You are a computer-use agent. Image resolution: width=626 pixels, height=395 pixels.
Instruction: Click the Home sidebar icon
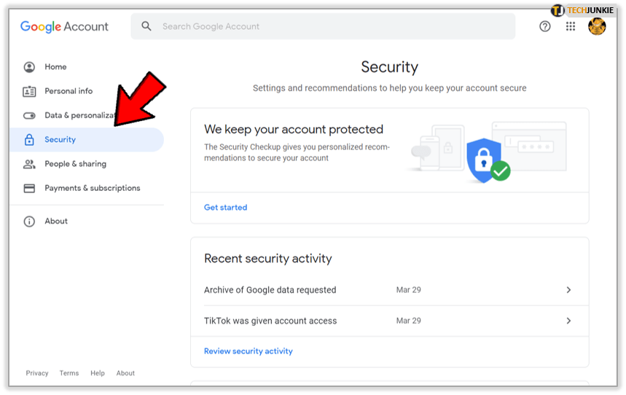[29, 67]
